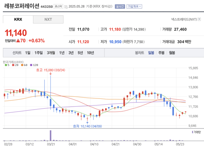The width and height of the screenshot is (204, 150).
Task: Click the stock code 443250
Action: click(46, 7)
